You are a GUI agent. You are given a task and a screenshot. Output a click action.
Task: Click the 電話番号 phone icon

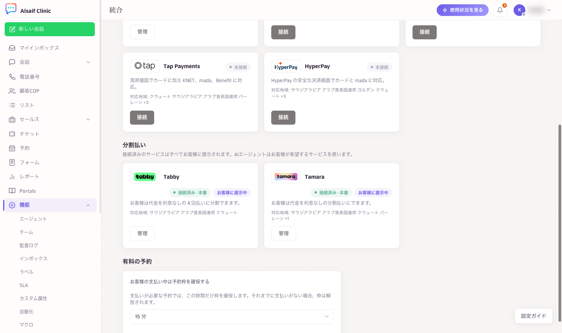click(x=12, y=77)
